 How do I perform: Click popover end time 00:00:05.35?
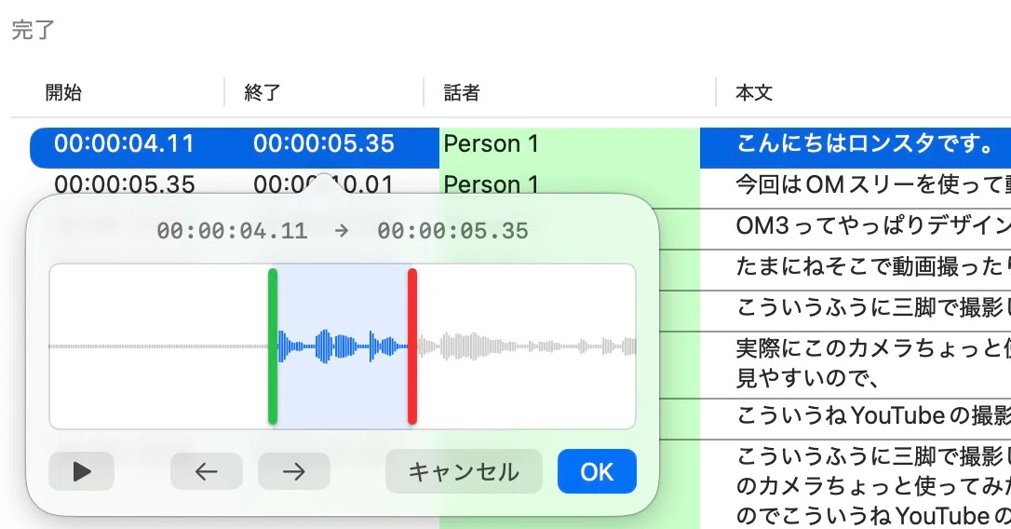click(x=452, y=231)
